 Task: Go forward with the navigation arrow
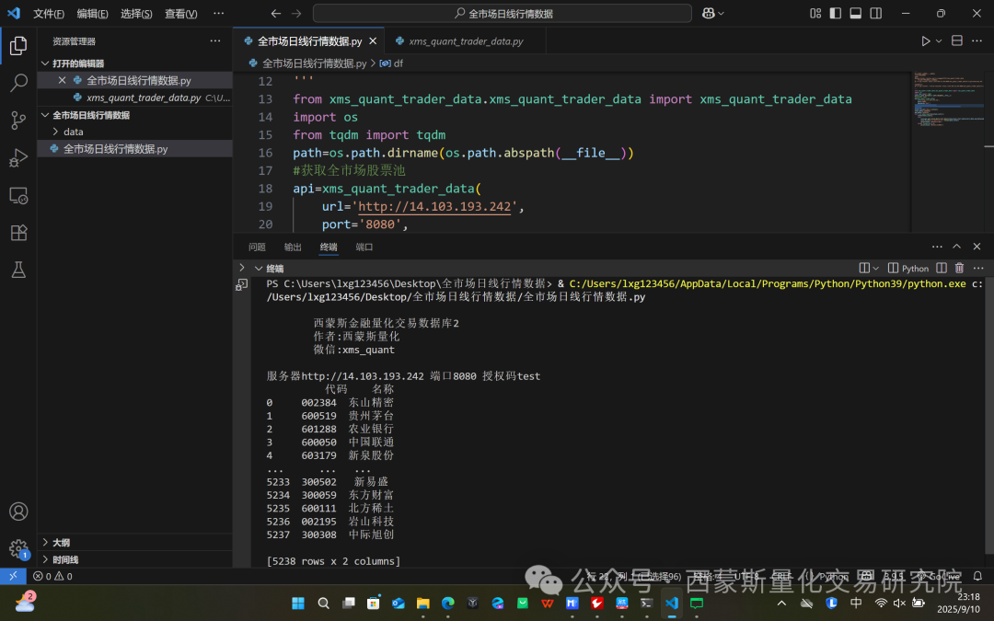click(x=296, y=13)
